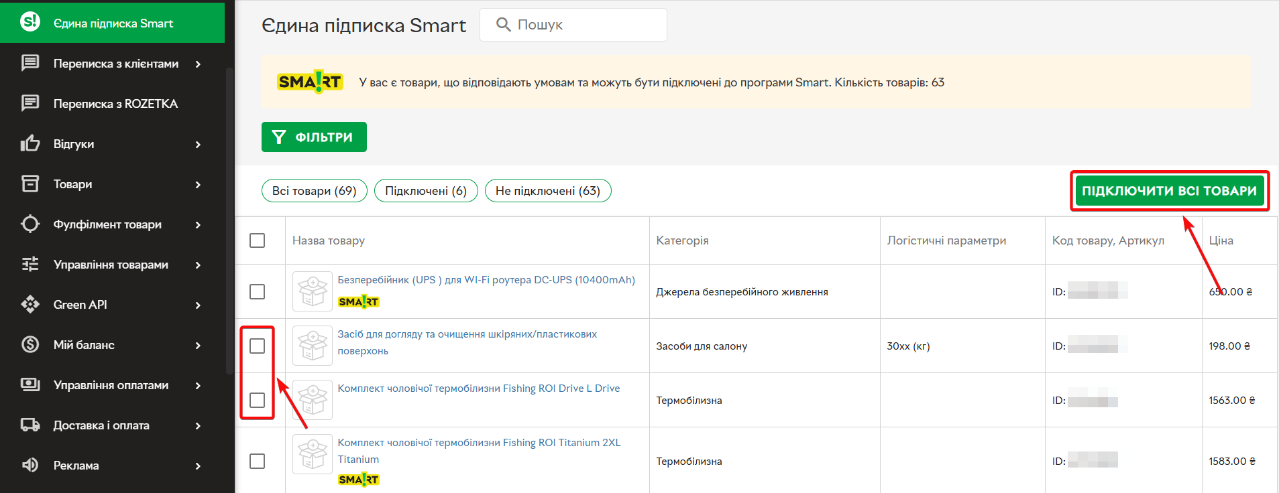Viewport: 1279px width, 493px height.
Task: Expand the Переписка з клієнтами submenu arrow
Action: (x=198, y=64)
